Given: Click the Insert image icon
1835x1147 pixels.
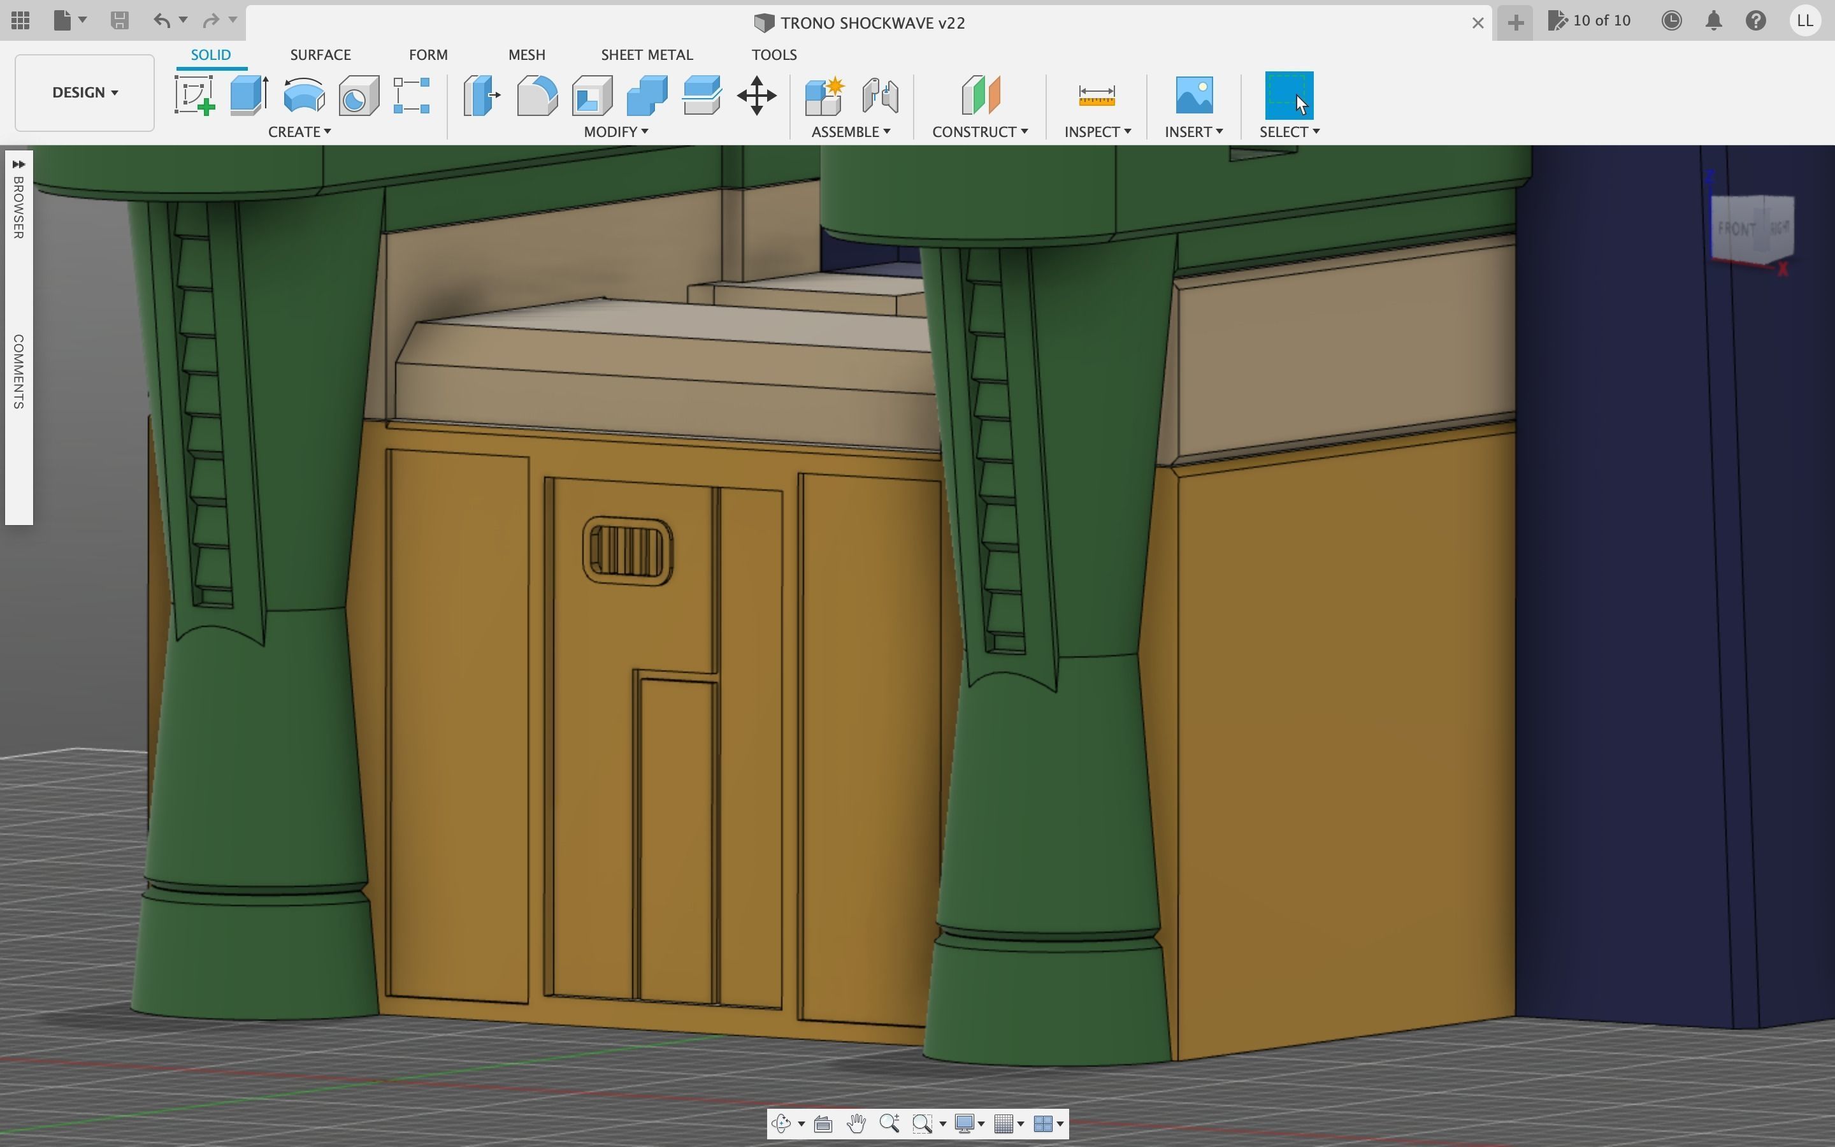Looking at the screenshot, I should pyautogui.click(x=1193, y=96).
